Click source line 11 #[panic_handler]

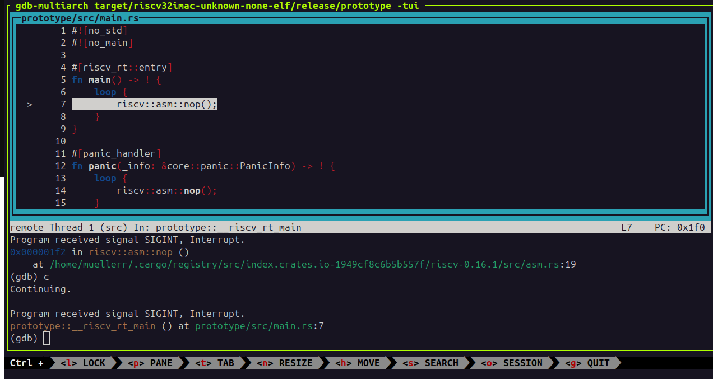pyautogui.click(x=117, y=153)
